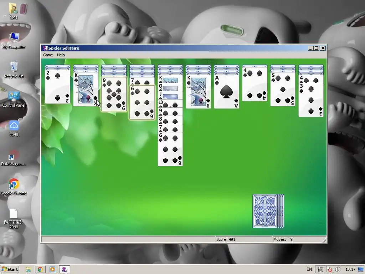This screenshot has width=365, height=274.
Task: Launch Chrome from the taskbar
Action: tap(40, 270)
